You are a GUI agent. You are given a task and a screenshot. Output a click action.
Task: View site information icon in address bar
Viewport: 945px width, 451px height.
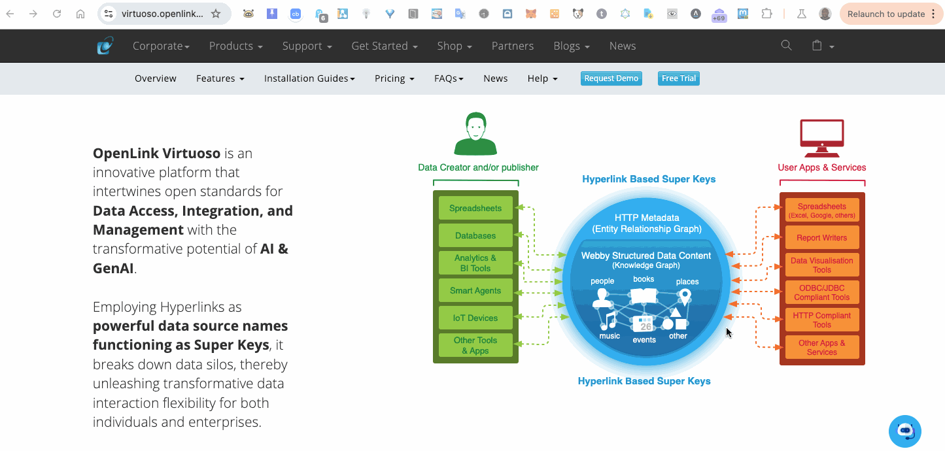109,14
